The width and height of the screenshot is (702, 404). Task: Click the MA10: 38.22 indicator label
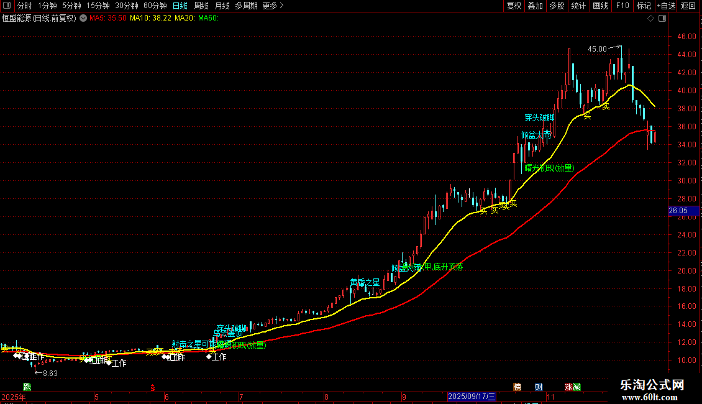click(x=150, y=19)
